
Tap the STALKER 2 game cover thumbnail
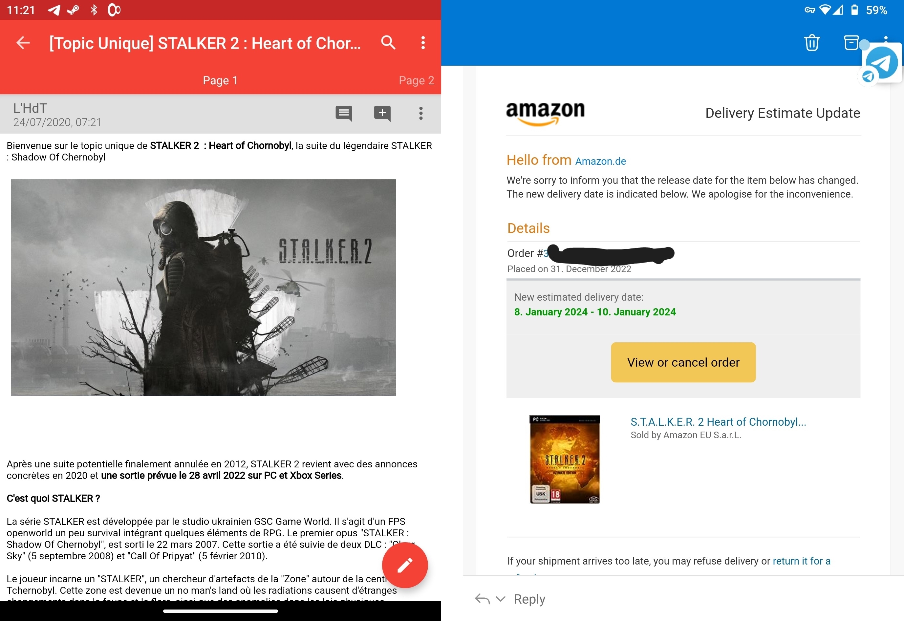tap(565, 459)
